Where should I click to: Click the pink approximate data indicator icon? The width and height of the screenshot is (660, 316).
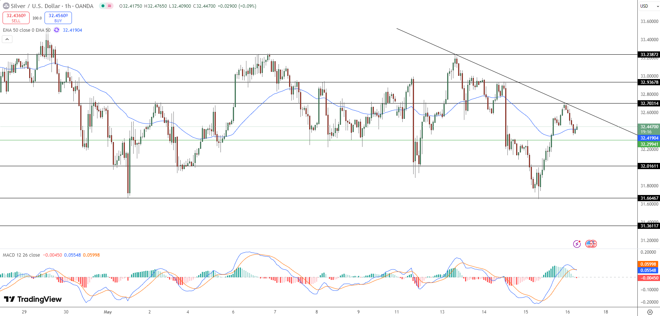click(110, 6)
